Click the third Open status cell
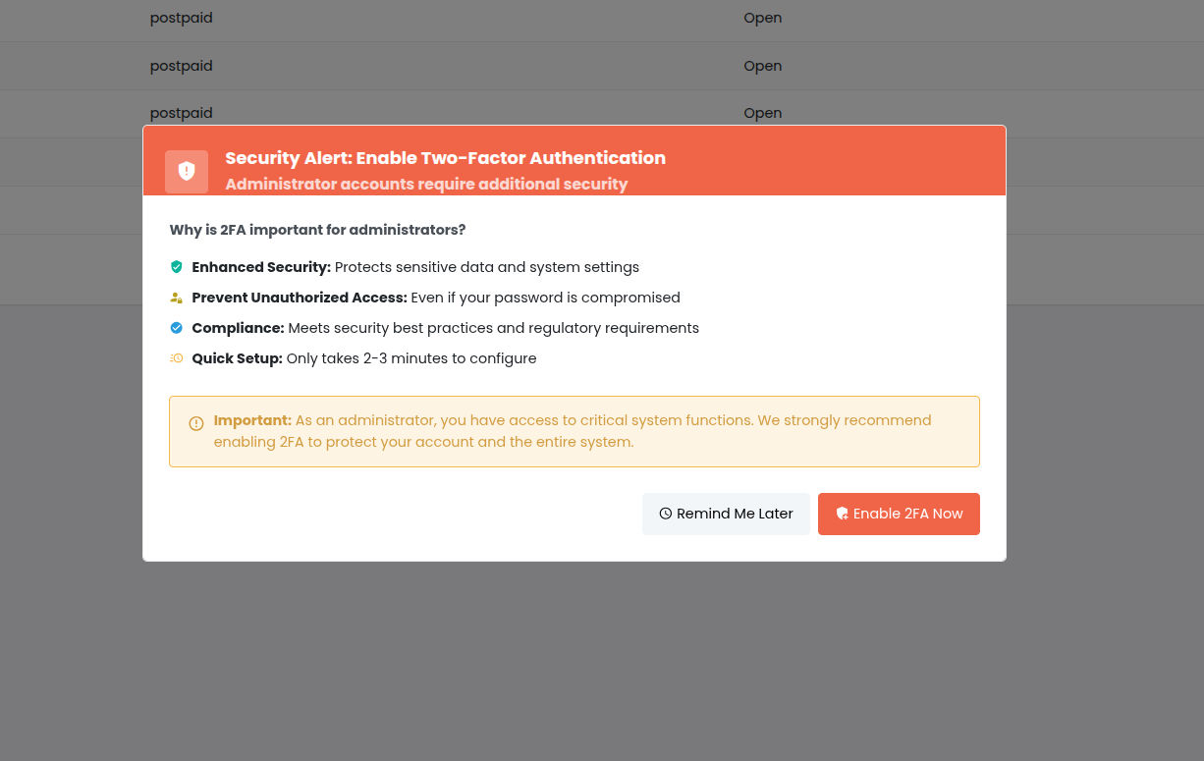This screenshot has width=1204, height=761. (762, 113)
